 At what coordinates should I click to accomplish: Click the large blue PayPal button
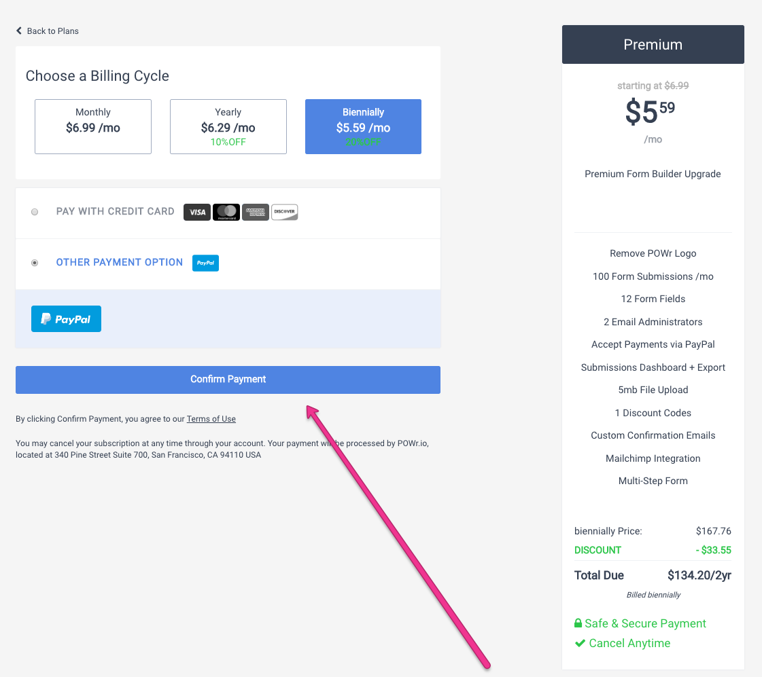coord(66,319)
